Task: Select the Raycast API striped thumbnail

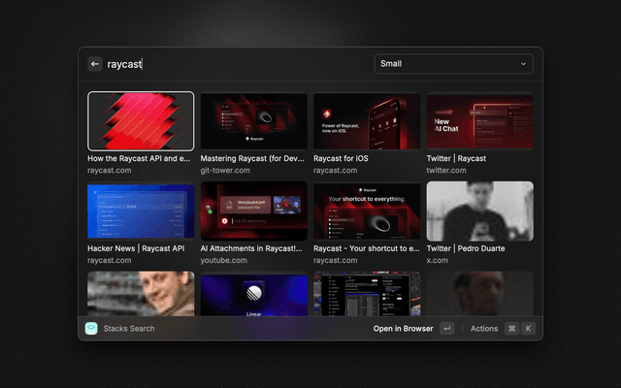Action: 141,121
